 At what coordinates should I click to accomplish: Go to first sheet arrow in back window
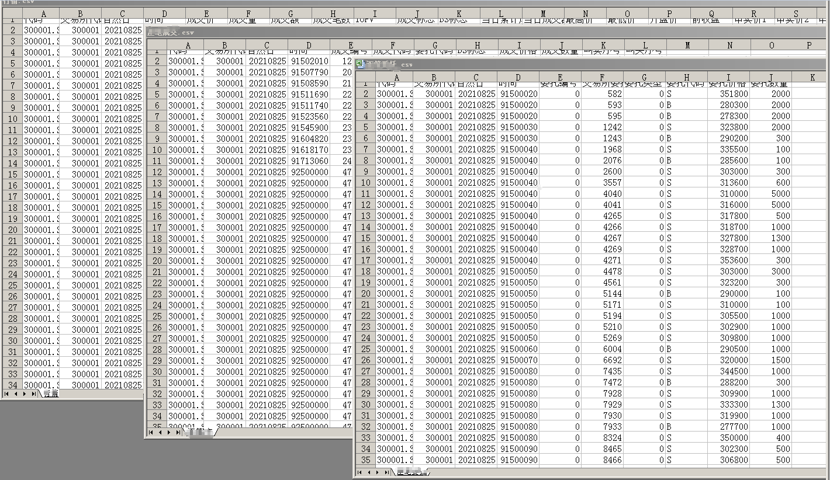(x=6, y=394)
